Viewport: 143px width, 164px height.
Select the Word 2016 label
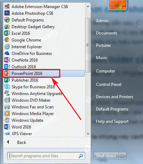tap(21, 127)
